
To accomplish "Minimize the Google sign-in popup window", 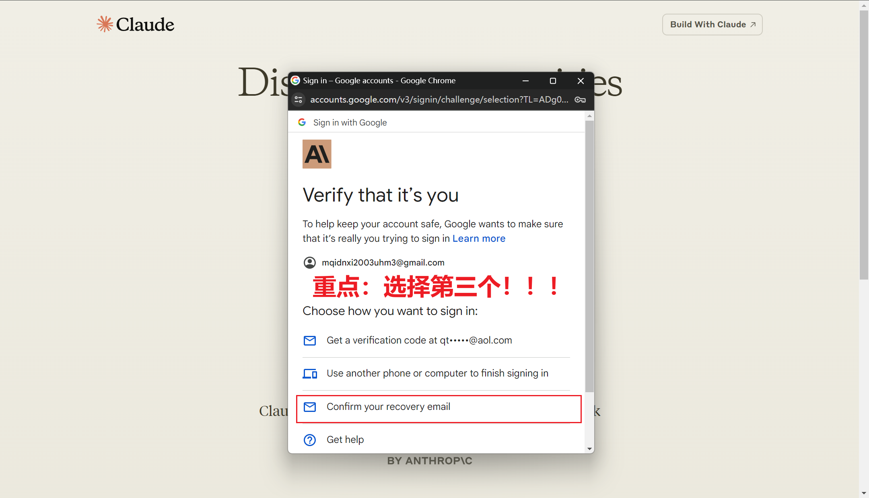I will (x=525, y=81).
